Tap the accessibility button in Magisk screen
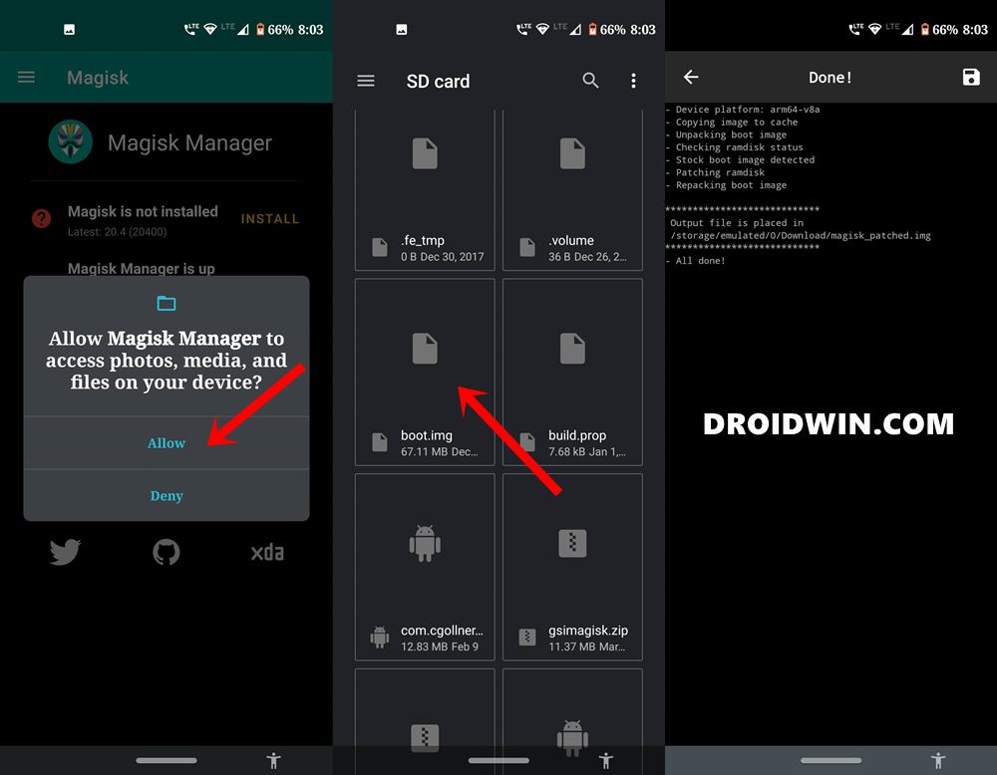Screen dimensions: 997x775 coord(274,760)
